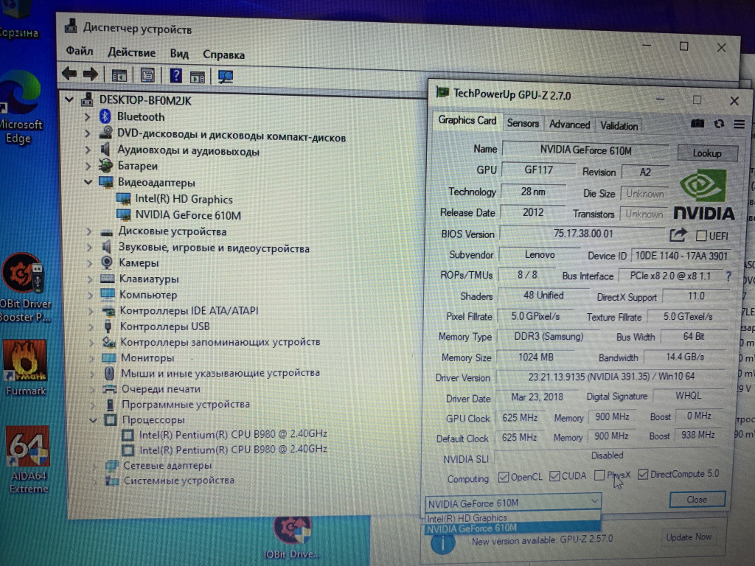Click the Lookup button

706,153
